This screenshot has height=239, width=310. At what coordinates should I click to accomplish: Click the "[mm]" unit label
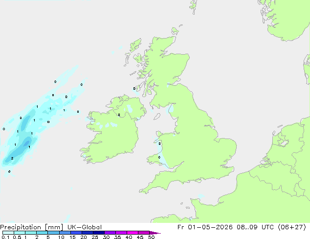click(x=54, y=227)
